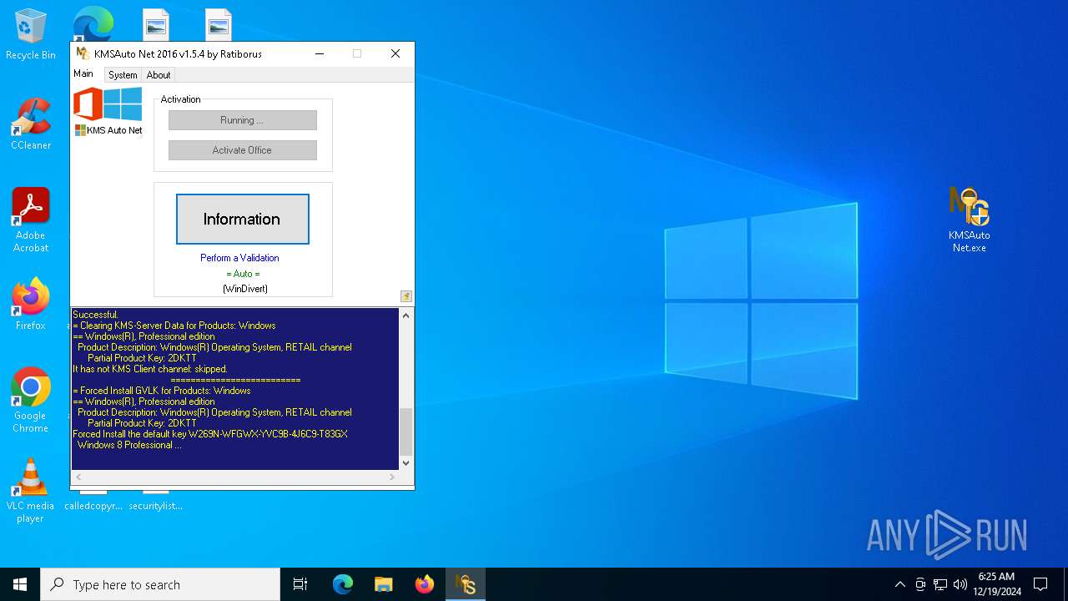Image resolution: width=1068 pixels, height=601 pixels.
Task: Open Task View on the taskbar
Action: click(x=300, y=584)
